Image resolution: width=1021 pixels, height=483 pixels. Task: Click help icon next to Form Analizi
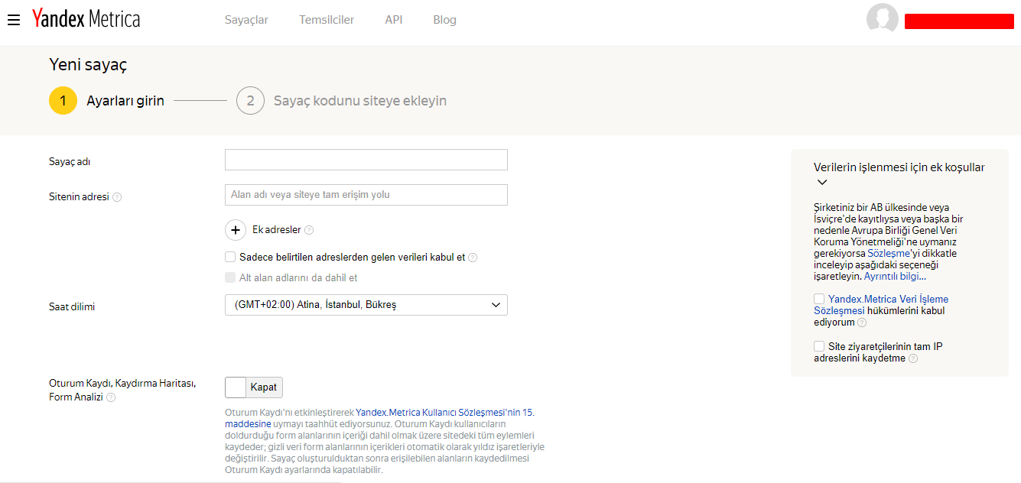[111, 397]
